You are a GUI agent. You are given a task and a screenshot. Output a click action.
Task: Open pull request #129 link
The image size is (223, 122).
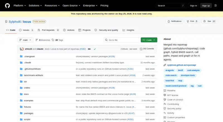point(133,94)
